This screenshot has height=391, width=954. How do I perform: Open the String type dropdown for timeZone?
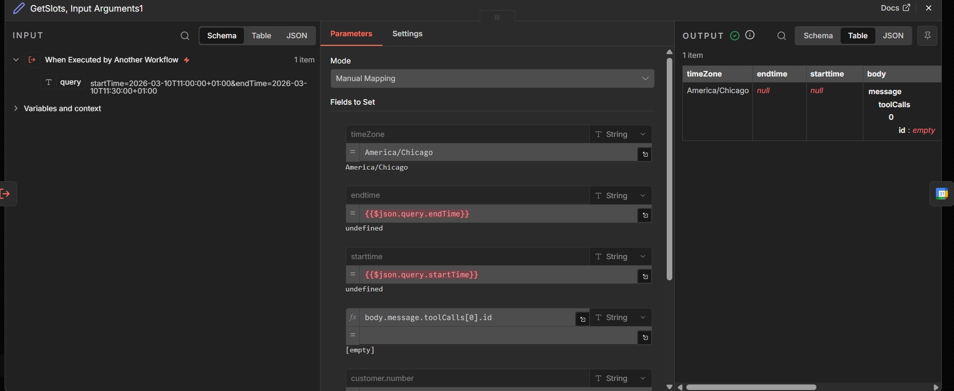[x=620, y=134]
